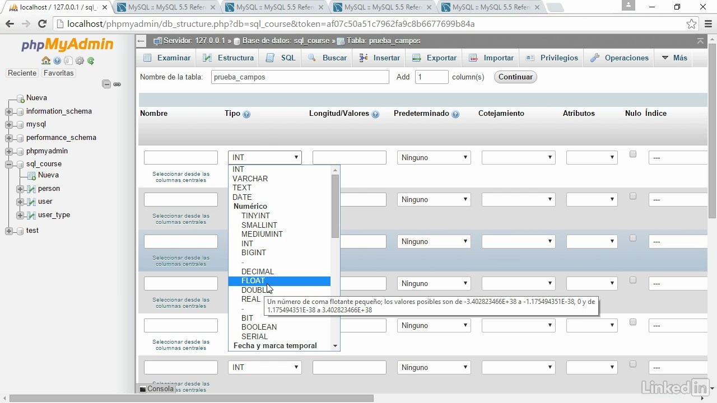
Task: Click the Nombre de la tabla field
Action: (x=300, y=77)
